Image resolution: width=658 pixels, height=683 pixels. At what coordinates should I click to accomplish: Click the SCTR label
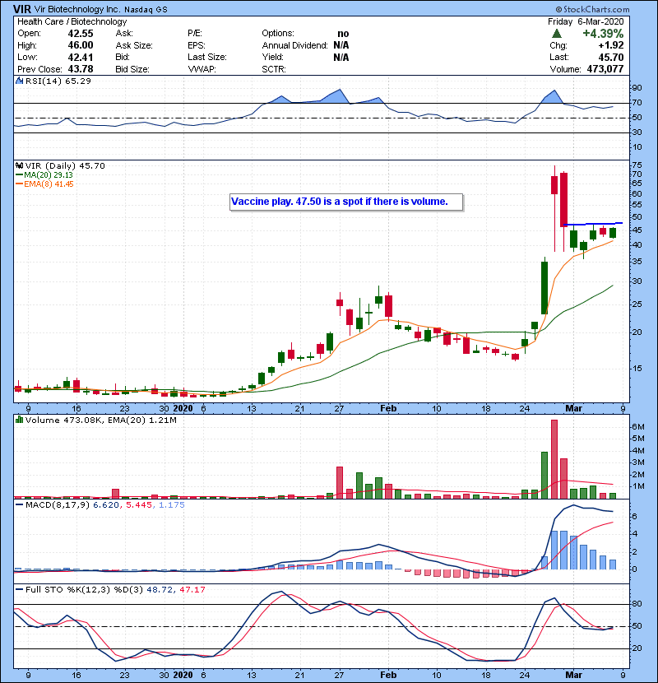(x=274, y=69)
